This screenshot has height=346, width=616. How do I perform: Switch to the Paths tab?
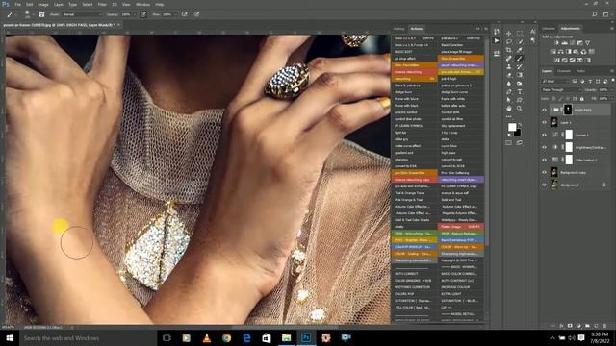(x=580, y=71)
